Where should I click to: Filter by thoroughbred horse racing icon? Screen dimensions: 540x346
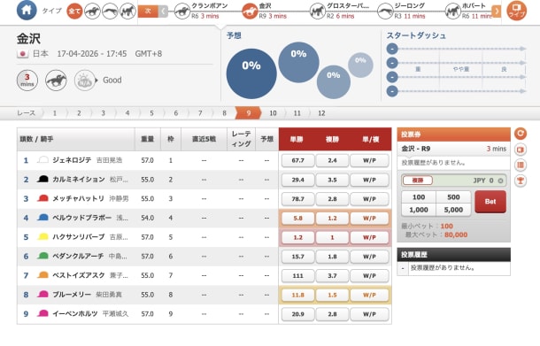(x=92, y=12)
